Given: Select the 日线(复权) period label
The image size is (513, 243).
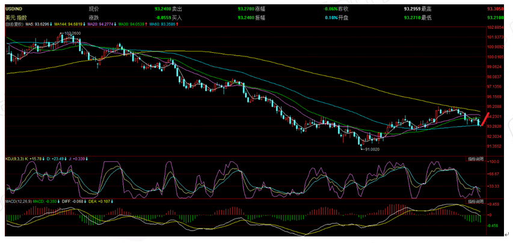Looking at the screenshot, I should point(14,25).
